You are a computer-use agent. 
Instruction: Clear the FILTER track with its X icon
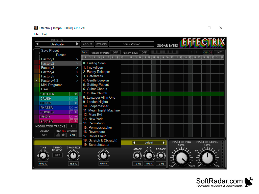71,103
